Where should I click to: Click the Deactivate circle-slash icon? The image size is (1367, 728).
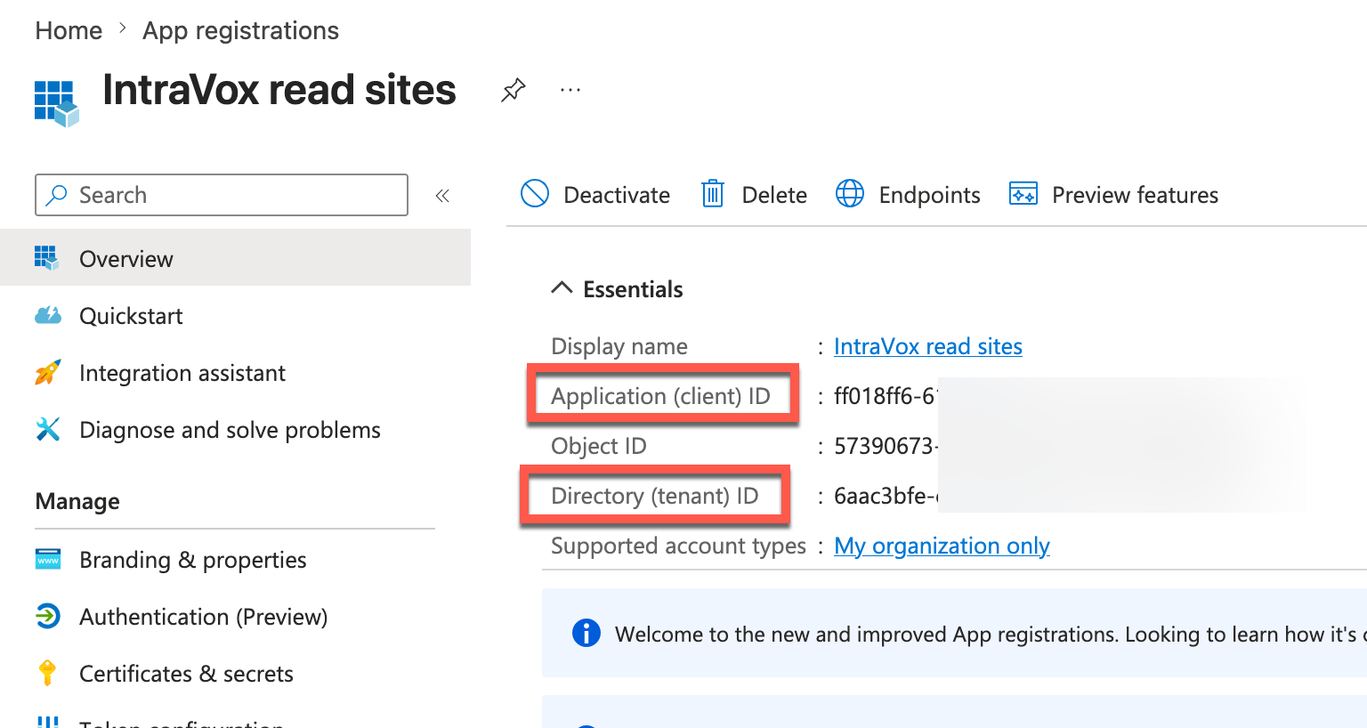[x=535, y=193]
